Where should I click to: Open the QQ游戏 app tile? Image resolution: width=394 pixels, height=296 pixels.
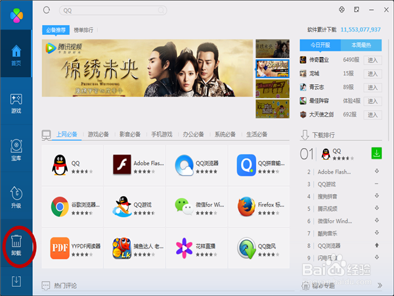(135, 207)
